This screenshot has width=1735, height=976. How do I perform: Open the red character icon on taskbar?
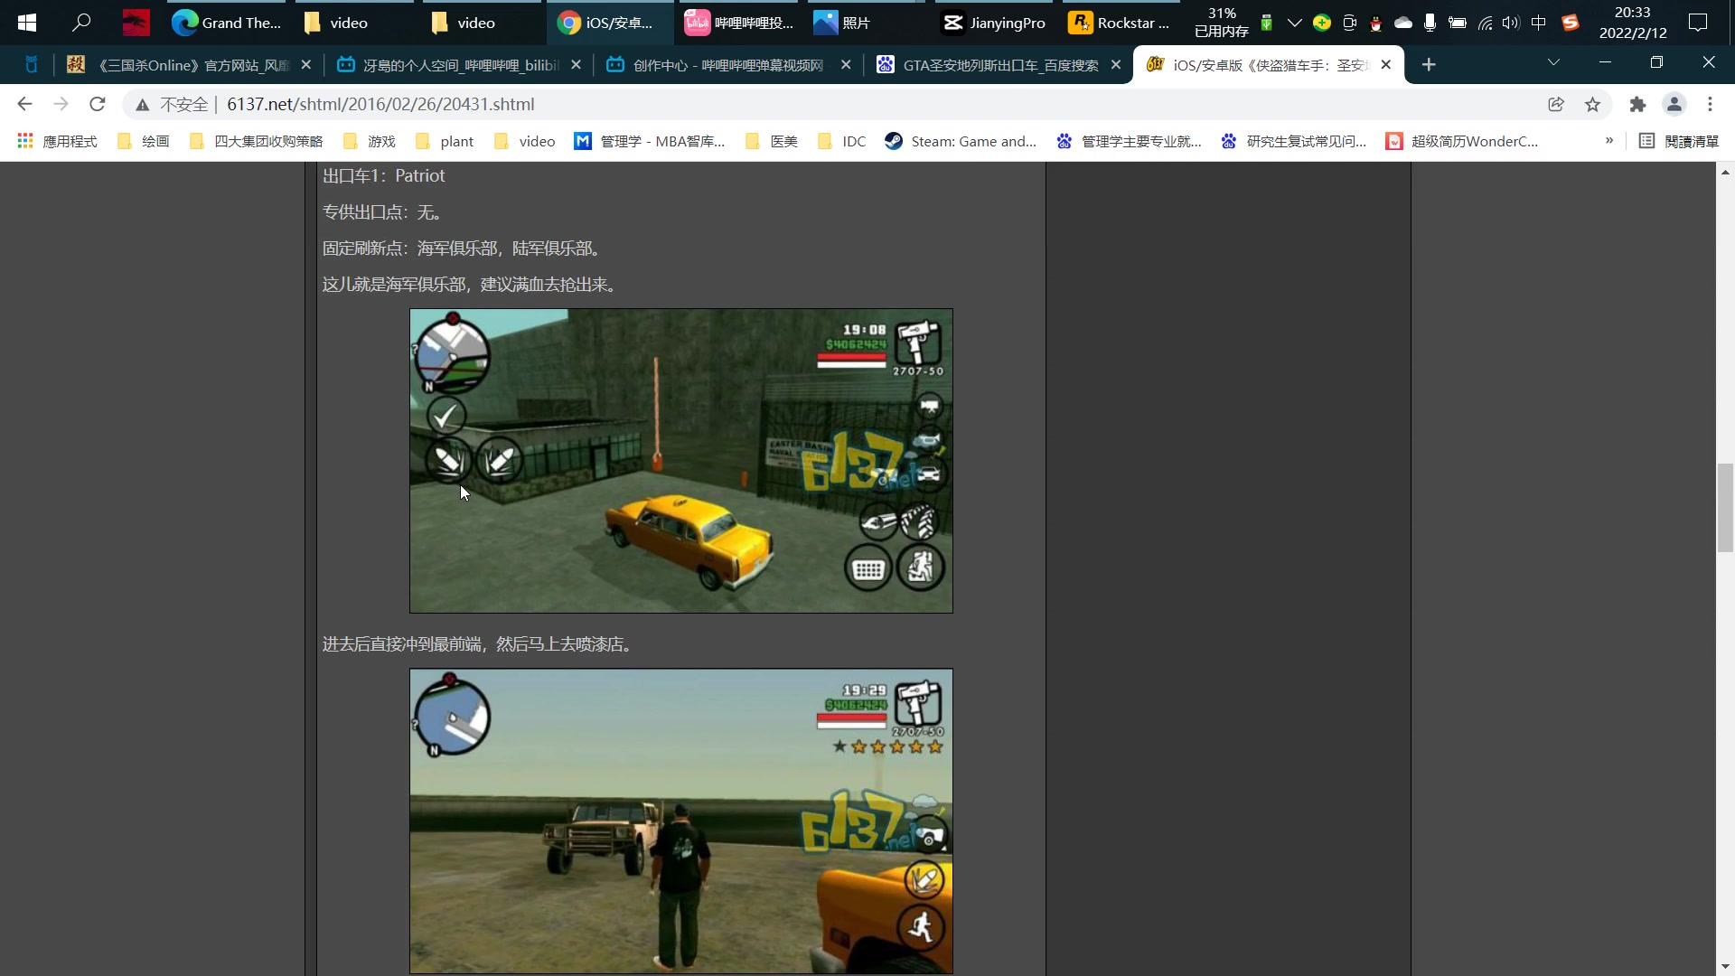(x=136, y=23)
